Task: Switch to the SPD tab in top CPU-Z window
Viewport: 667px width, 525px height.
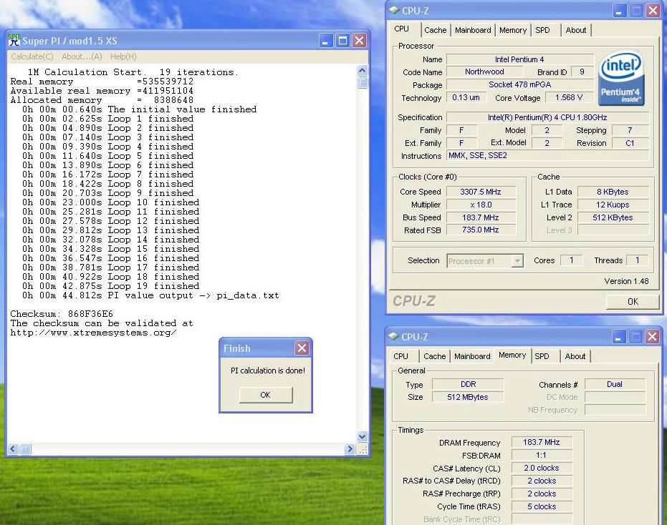Action: pyautogui.click(x=542, y=30)
